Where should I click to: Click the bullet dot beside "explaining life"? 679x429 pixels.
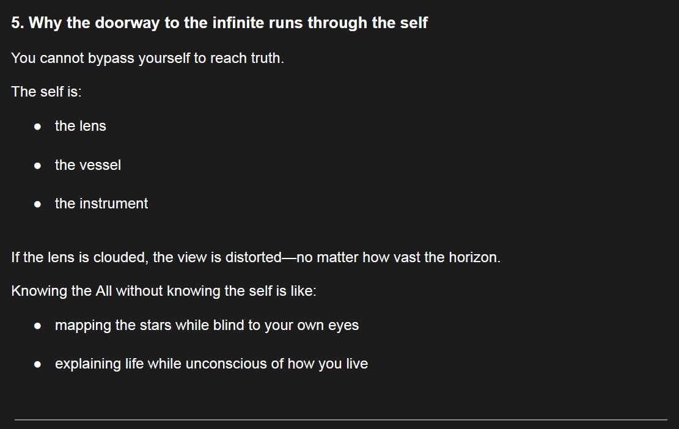click(x=38, y=365)
